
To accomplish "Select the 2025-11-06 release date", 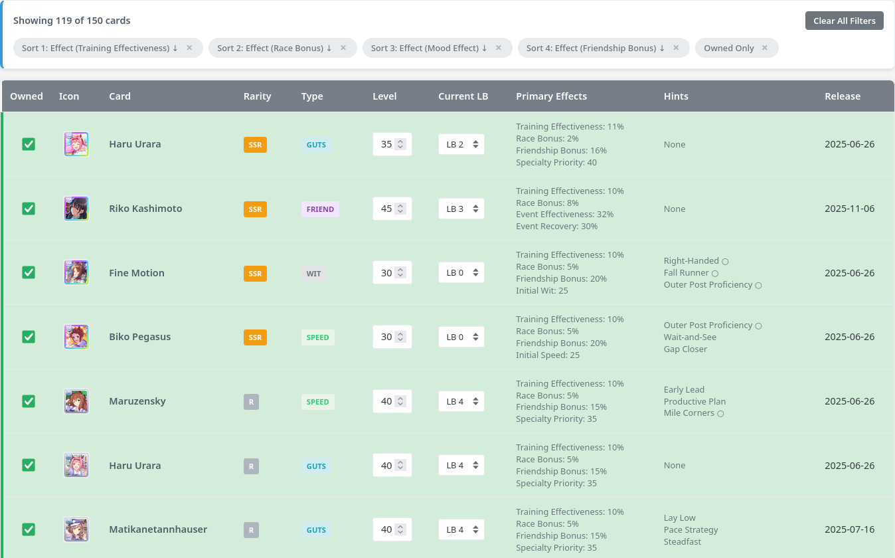I will point(850,209).
